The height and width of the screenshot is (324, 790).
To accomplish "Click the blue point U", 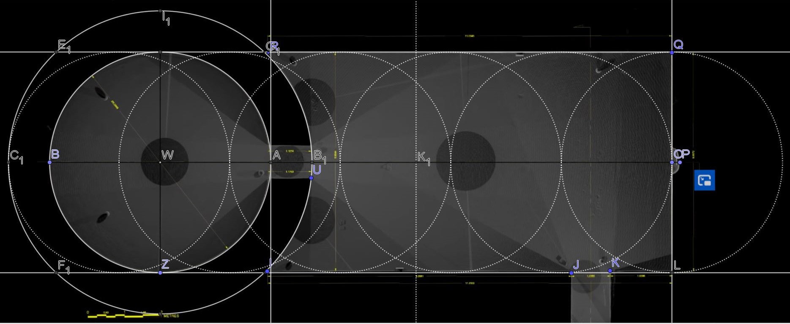I will tap(311, 178).
